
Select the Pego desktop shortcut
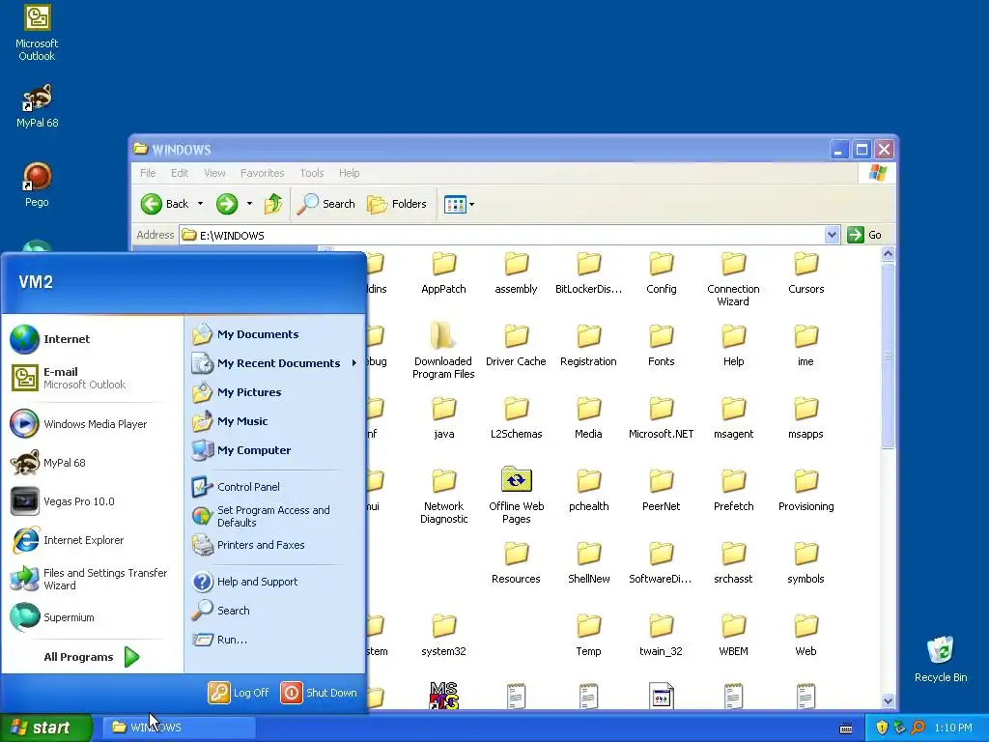click(37, 185)
